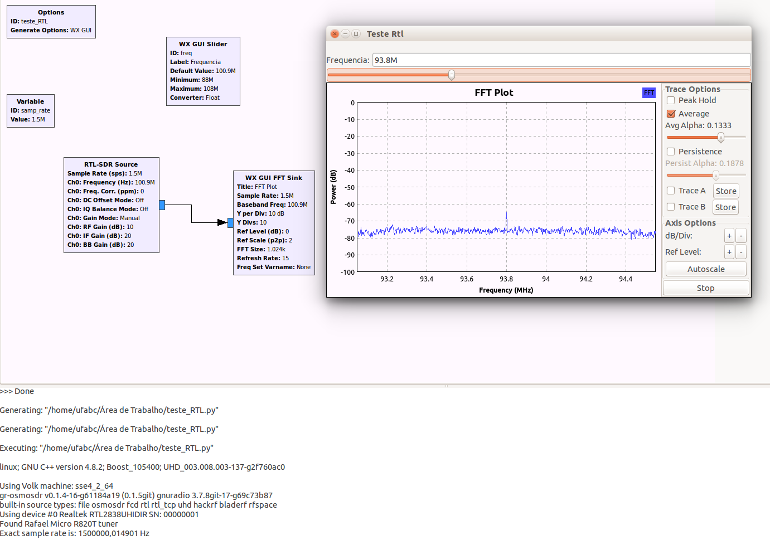Raise Ref Level with plus button
770x540 pixels.
pos(729,252)
